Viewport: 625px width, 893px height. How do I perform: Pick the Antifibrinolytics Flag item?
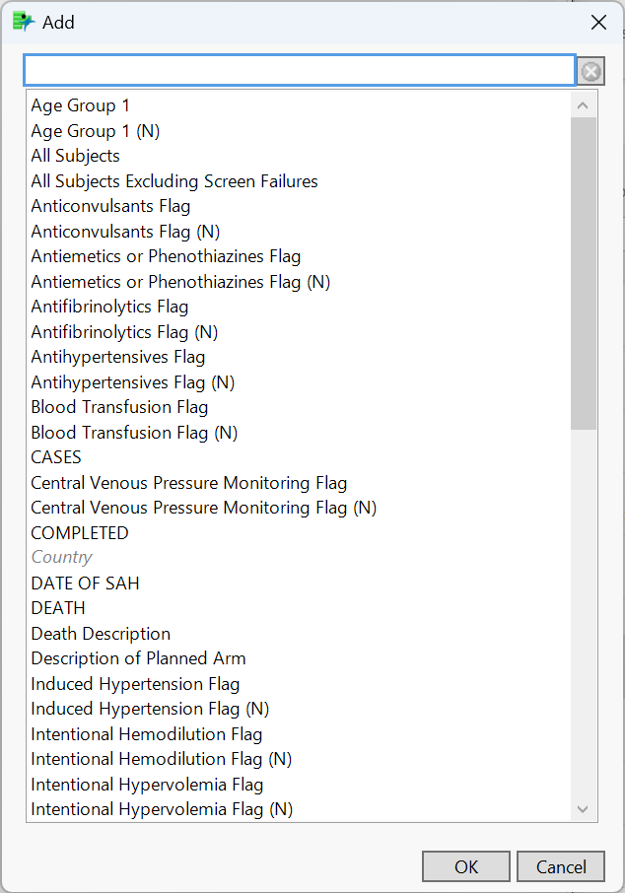pos(109,307)
